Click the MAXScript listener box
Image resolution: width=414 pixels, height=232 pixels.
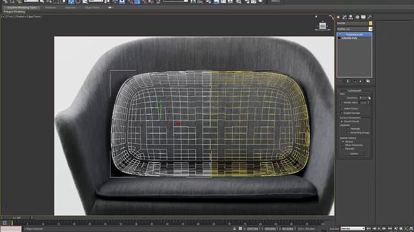11,229
